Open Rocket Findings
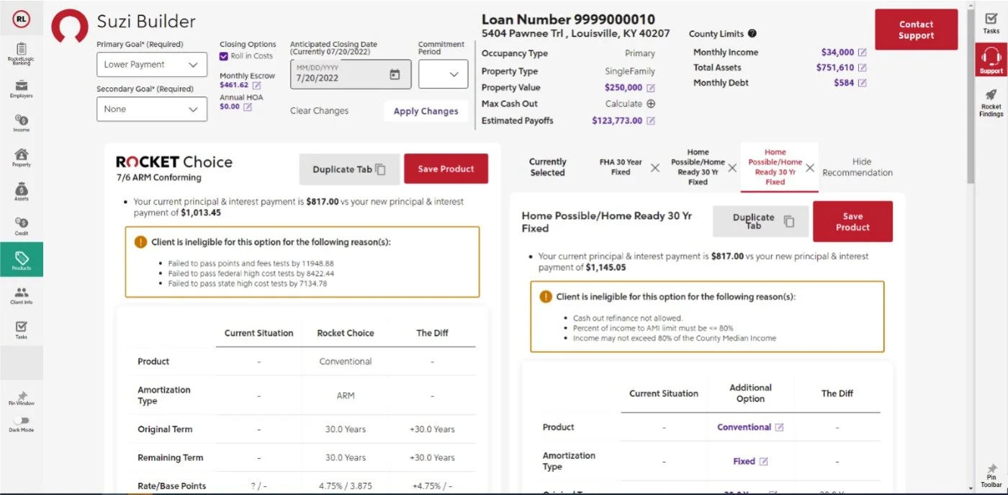This screenshot has width=1008, height=495. (991, 102)
